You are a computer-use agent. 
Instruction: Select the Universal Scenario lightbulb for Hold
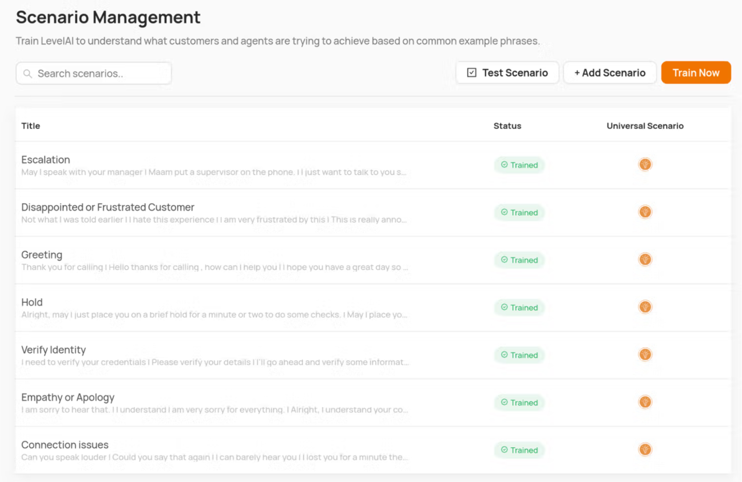(645, 307)
